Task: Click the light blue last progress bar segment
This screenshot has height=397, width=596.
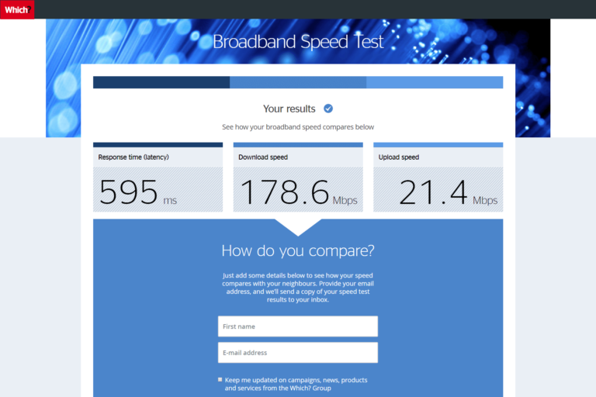Action: point(435,83)
